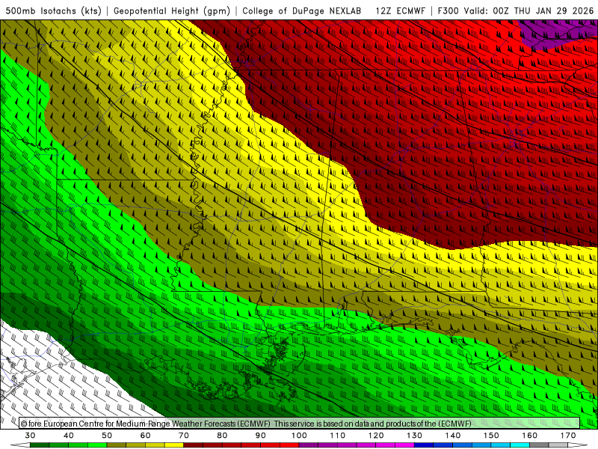Select the bright red swatch just below 100

[x=289, y=445]
